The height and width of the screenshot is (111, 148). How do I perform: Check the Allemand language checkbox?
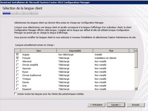click(x=18, y=61)
